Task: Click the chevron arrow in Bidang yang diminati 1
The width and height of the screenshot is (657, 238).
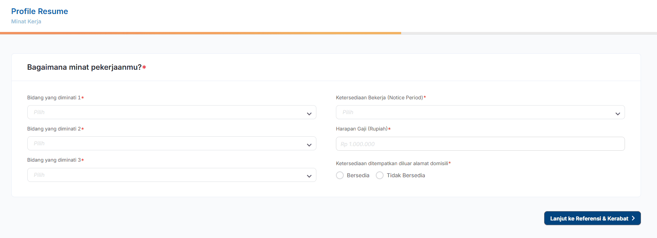Action: tap(309, 114)
